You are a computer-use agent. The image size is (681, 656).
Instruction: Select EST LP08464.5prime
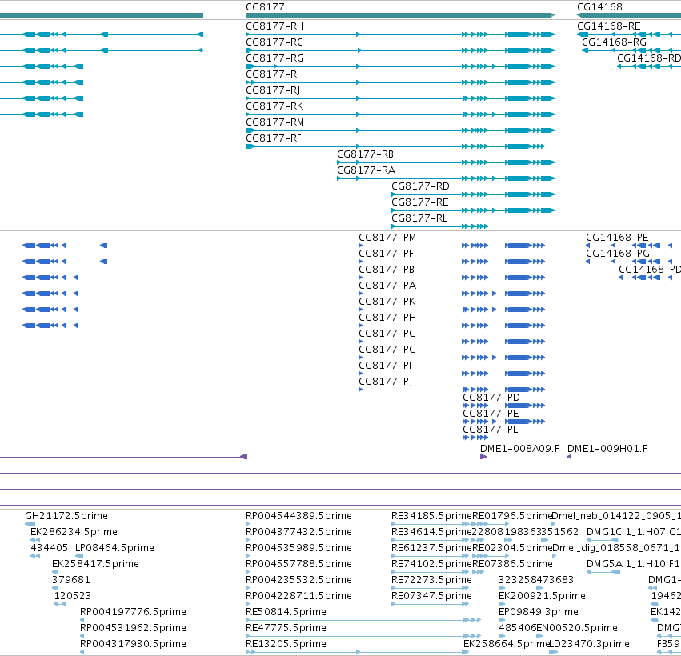(x=114, y=549)
